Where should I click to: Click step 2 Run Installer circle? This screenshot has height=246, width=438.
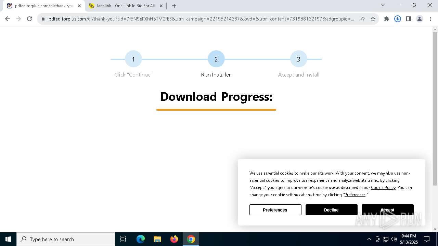[x=216, y=59]
